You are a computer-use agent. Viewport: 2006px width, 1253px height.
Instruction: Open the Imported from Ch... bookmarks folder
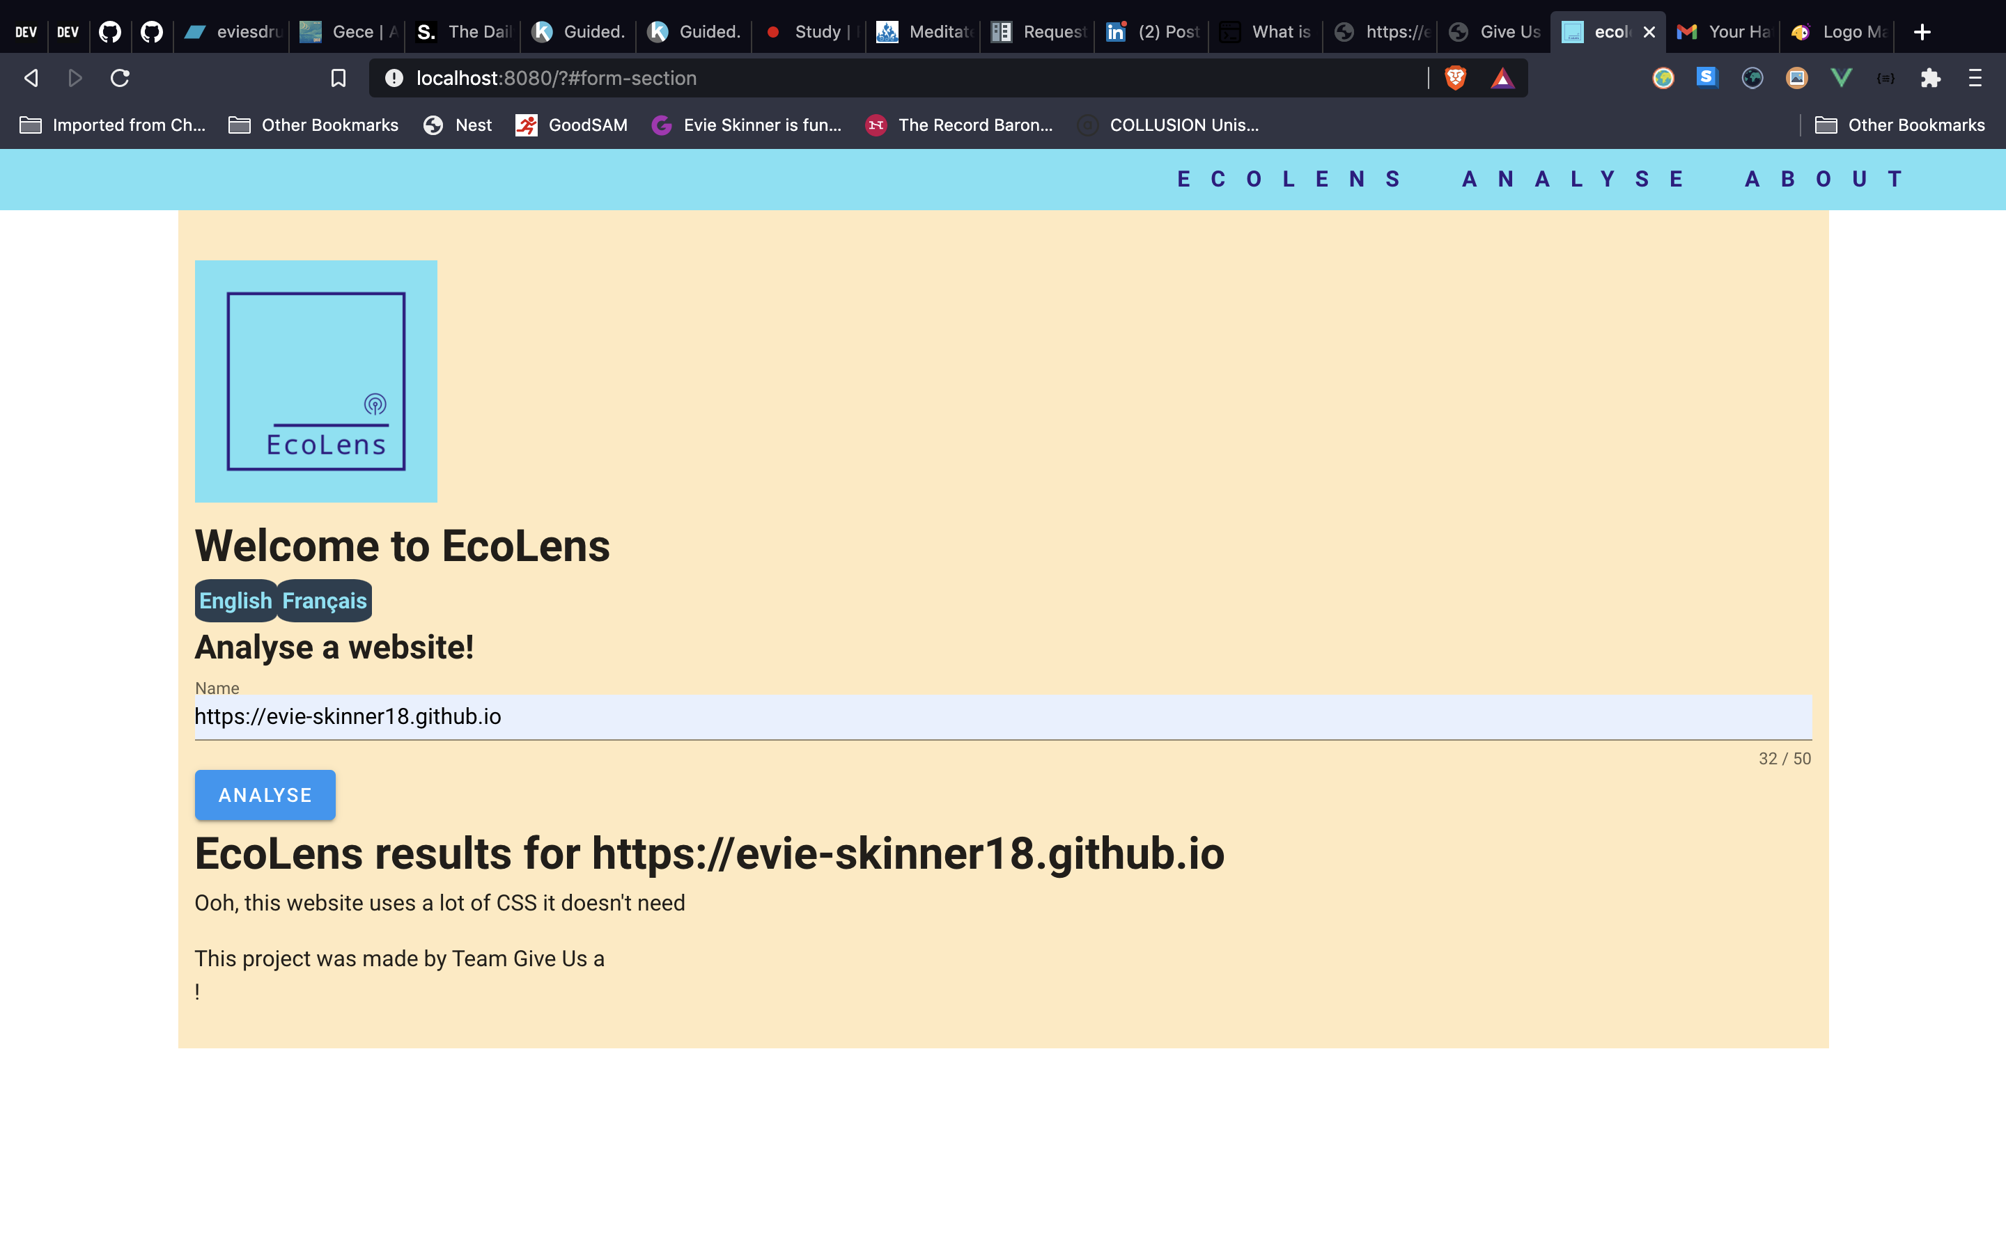click(113, 125)
